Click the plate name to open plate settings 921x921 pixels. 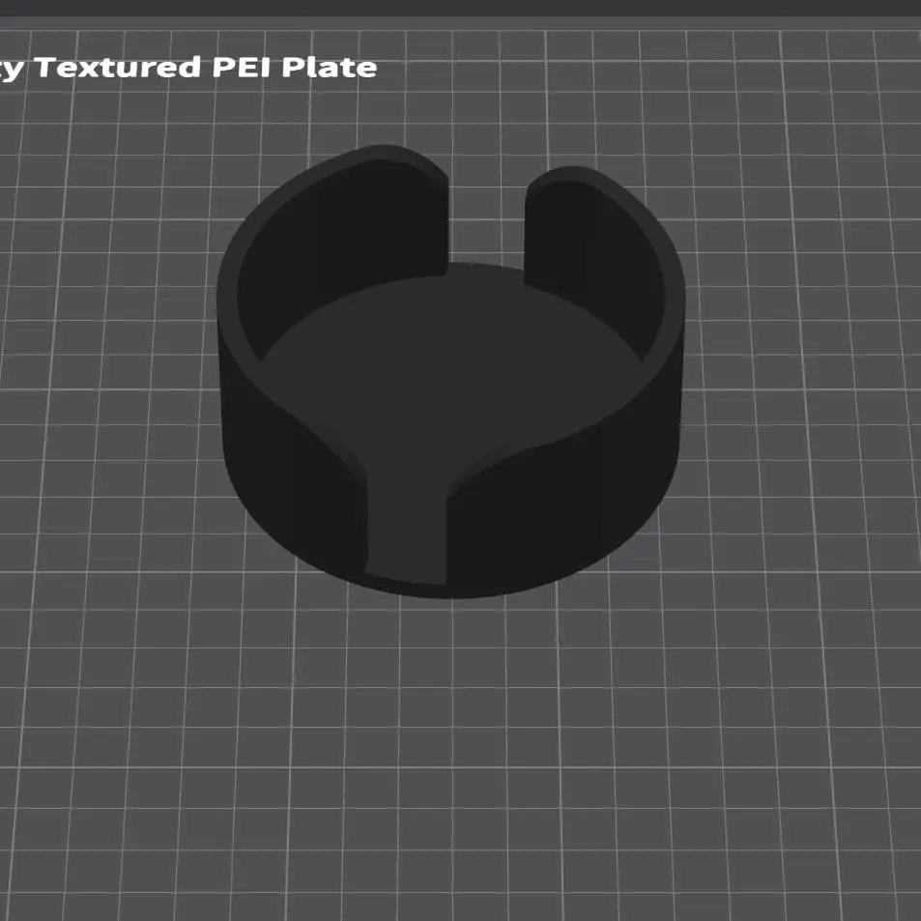(193, 68)
